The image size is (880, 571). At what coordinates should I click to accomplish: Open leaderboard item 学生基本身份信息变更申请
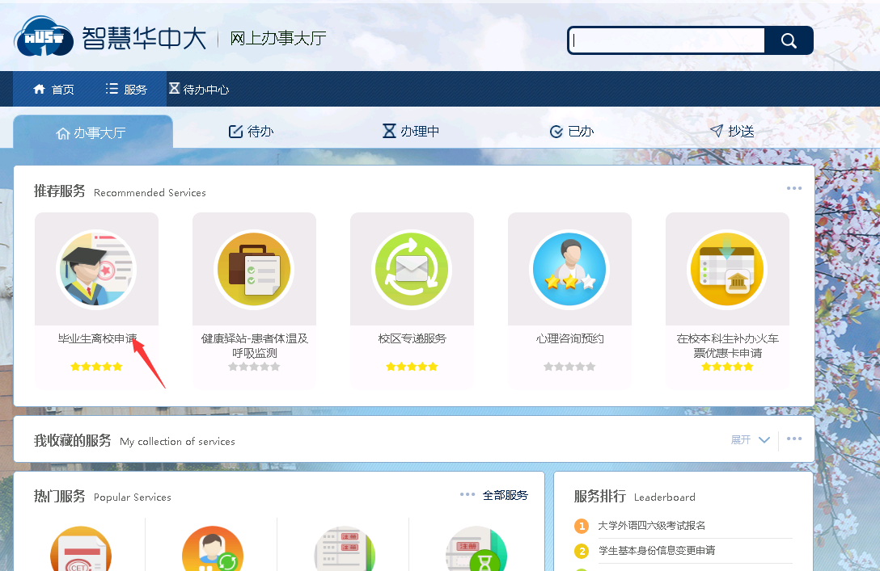coord(658,551)
